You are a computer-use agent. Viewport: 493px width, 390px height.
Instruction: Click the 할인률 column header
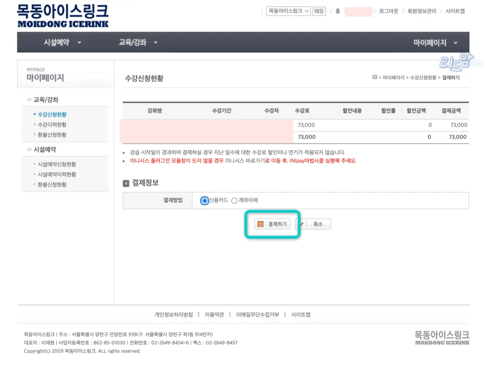point(389,111)
